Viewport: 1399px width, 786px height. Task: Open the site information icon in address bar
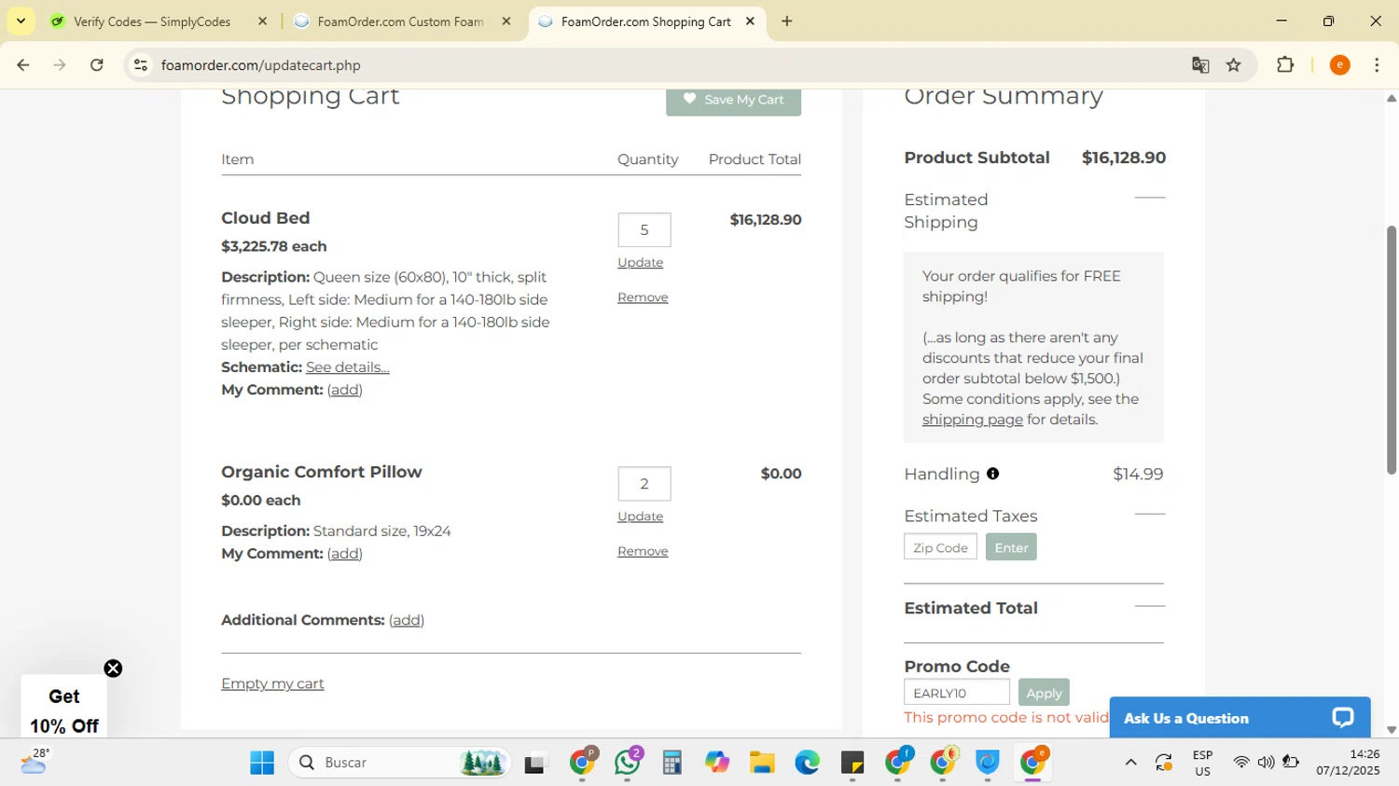[141, 65]
